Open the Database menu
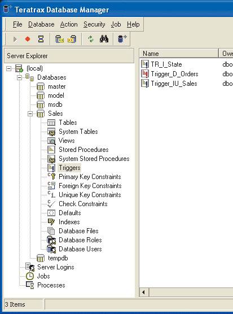233x314 pixels. point(41,24)
